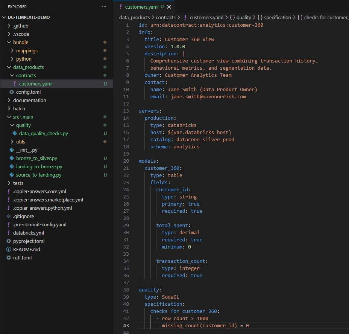Click the landing_to_bronze.py Python icon

(12, 166)
